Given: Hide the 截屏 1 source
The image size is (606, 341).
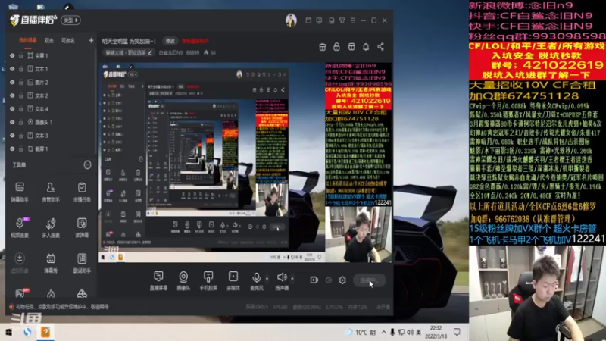Looking at the screenshot, I should click(12, 149).
